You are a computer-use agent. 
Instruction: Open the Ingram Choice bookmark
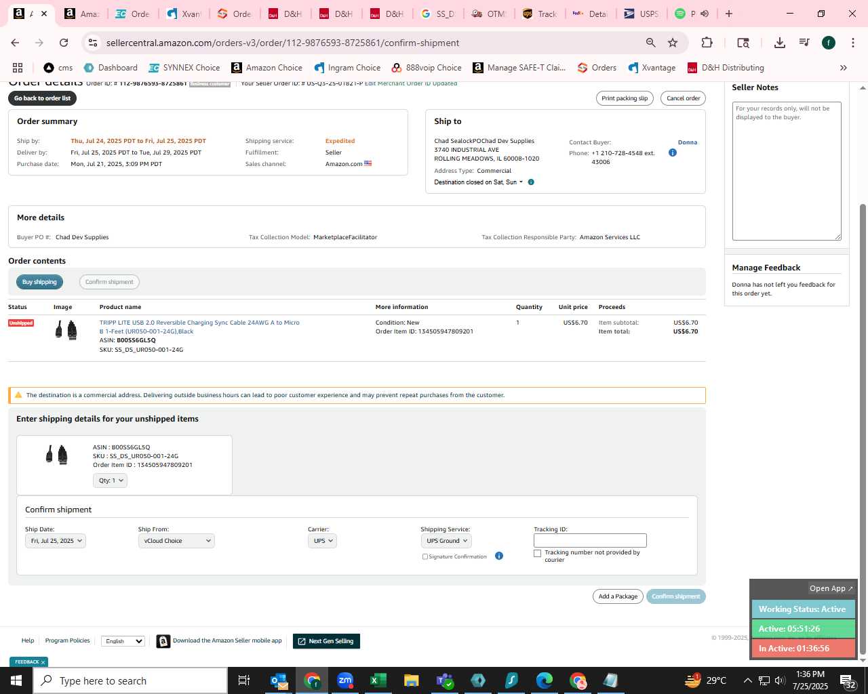tap(347, 68)
